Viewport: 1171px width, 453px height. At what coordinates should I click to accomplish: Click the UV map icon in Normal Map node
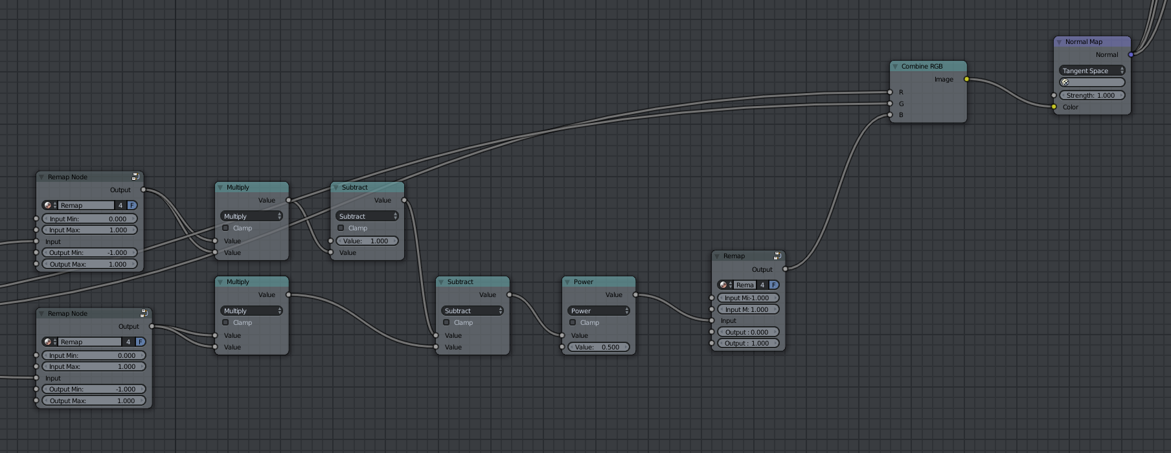[1065, 82]
